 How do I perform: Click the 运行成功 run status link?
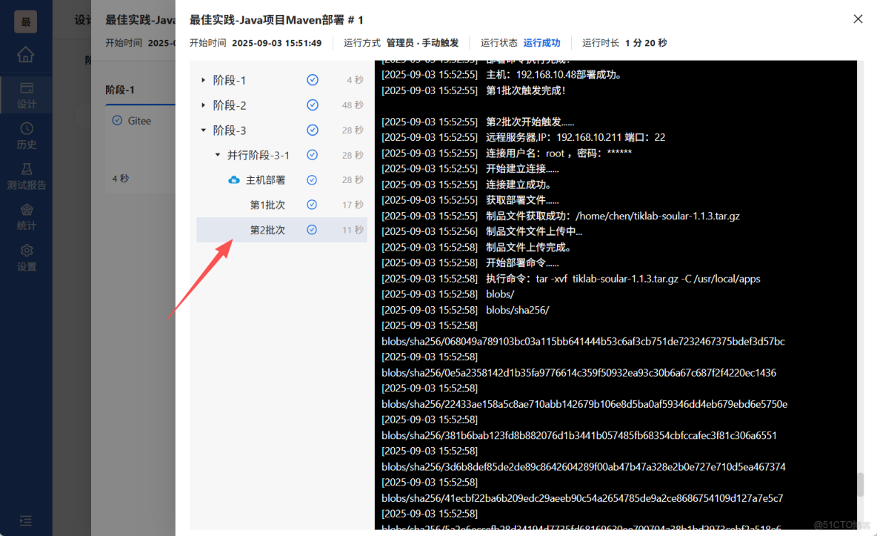pyautogui.click(x=541, y=42)
